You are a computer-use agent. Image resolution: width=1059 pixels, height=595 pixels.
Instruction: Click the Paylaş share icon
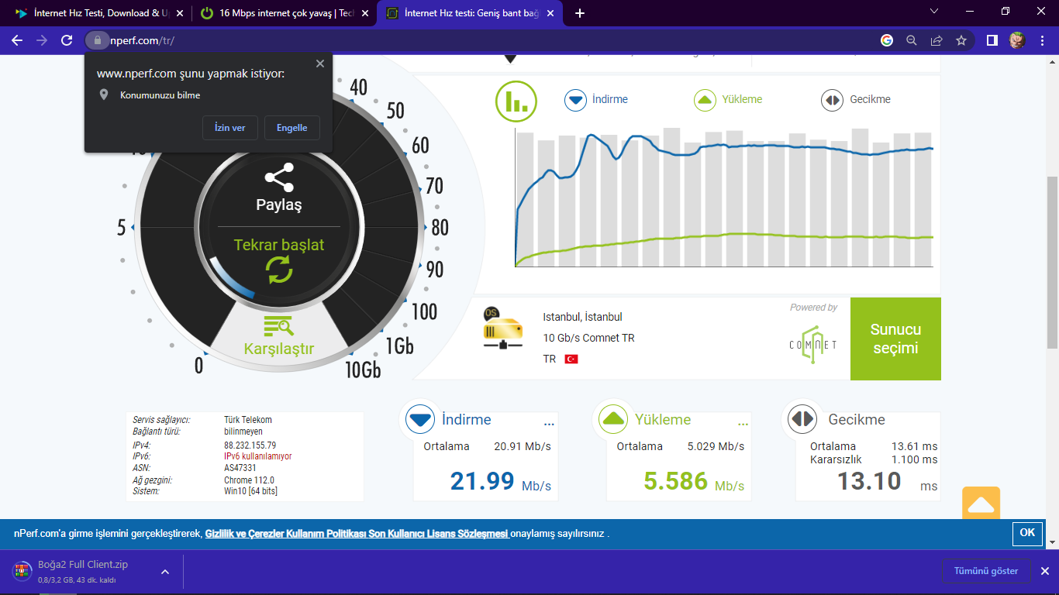click(279, 177)
